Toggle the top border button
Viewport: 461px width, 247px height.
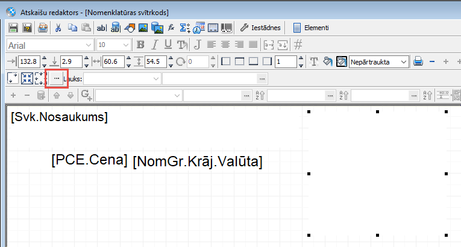coord(239,61)
